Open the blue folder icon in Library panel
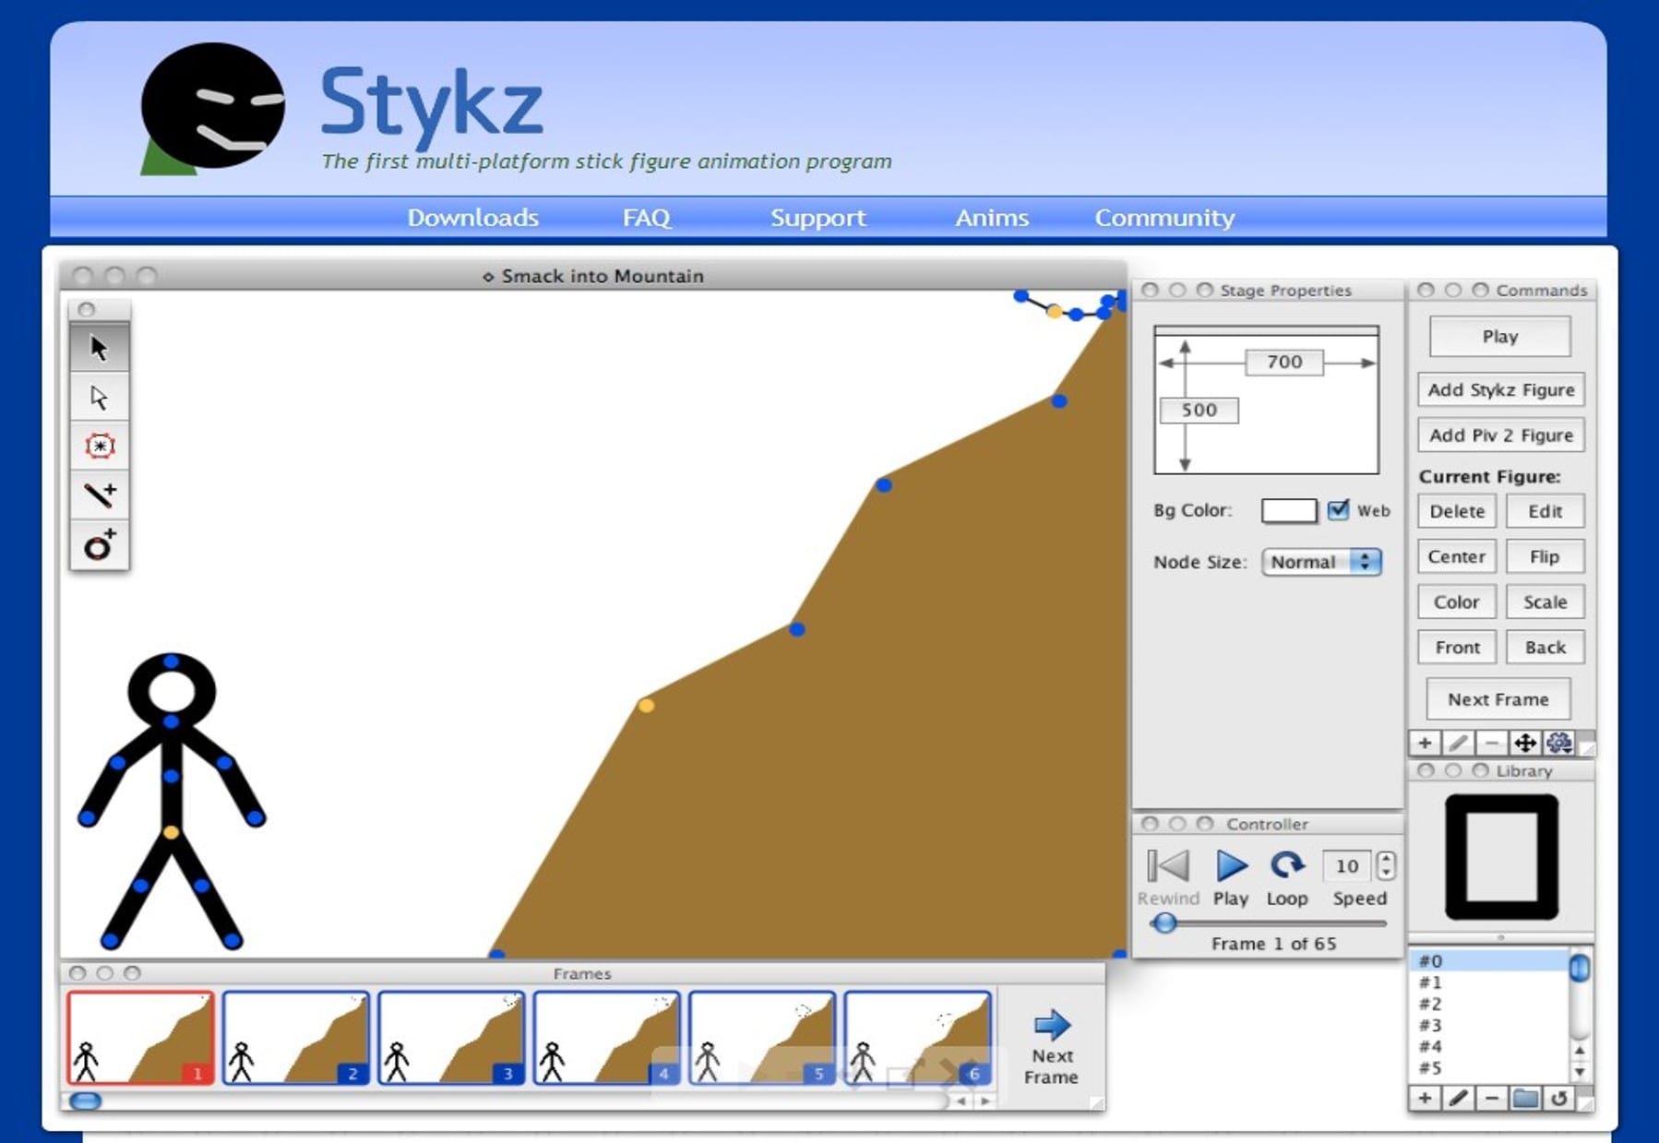This screenshot has height=1143, width=1659. [1527, 1099]
